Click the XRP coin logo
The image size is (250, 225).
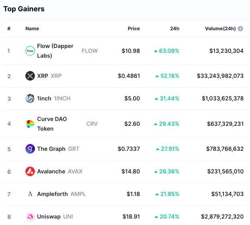coord(30,76)
